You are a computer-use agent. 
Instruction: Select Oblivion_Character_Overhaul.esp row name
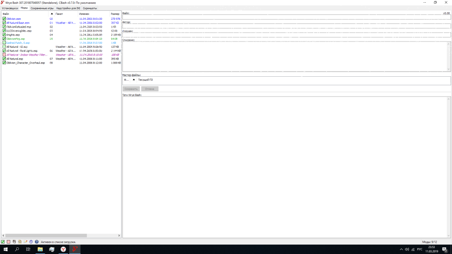26,63
